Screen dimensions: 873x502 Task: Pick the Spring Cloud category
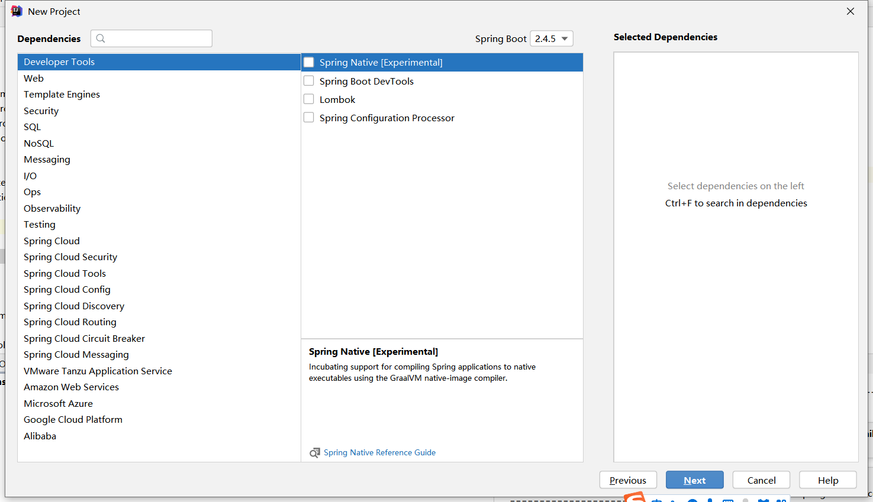coord(159,241)
